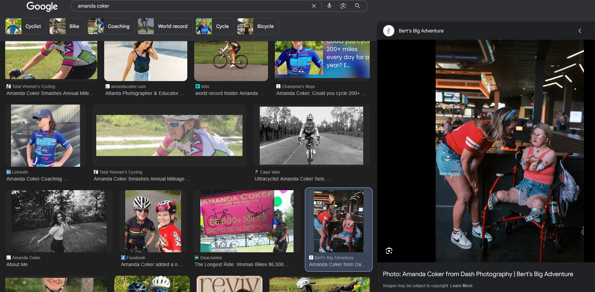595x292 pixels.
Task: Open the 'About Me' result link
Action: (17, 264)
